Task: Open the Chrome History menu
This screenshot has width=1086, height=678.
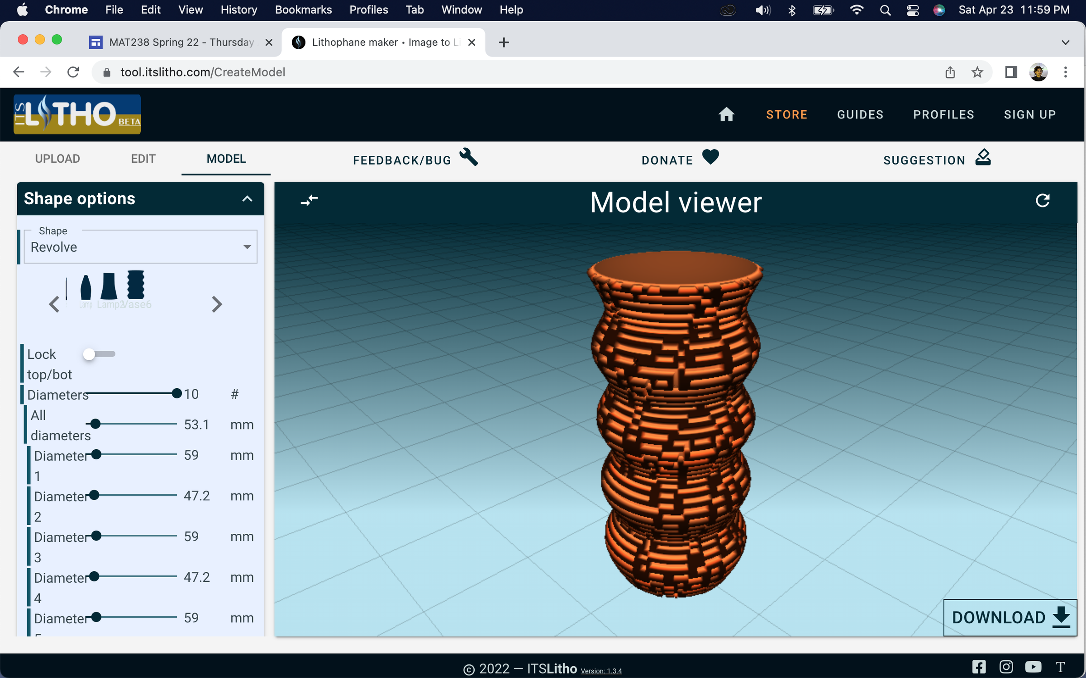Action: tap(238, 9)
